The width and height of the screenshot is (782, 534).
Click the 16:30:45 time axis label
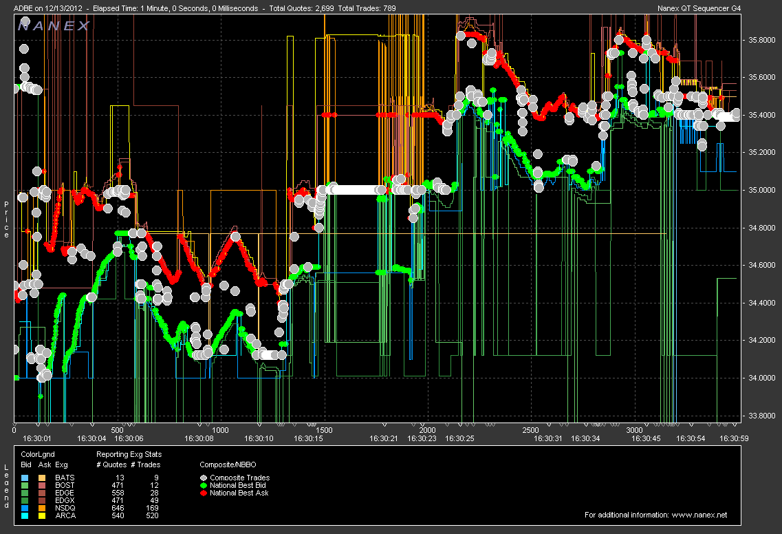tap(646, 438)
